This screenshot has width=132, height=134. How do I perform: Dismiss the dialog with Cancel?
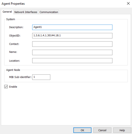pos(102,130)
